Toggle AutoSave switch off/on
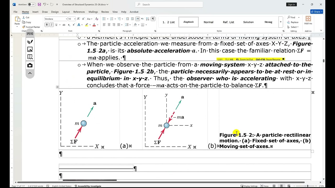Viewport: 335px width, 188px height. click(x=32, y=4)
